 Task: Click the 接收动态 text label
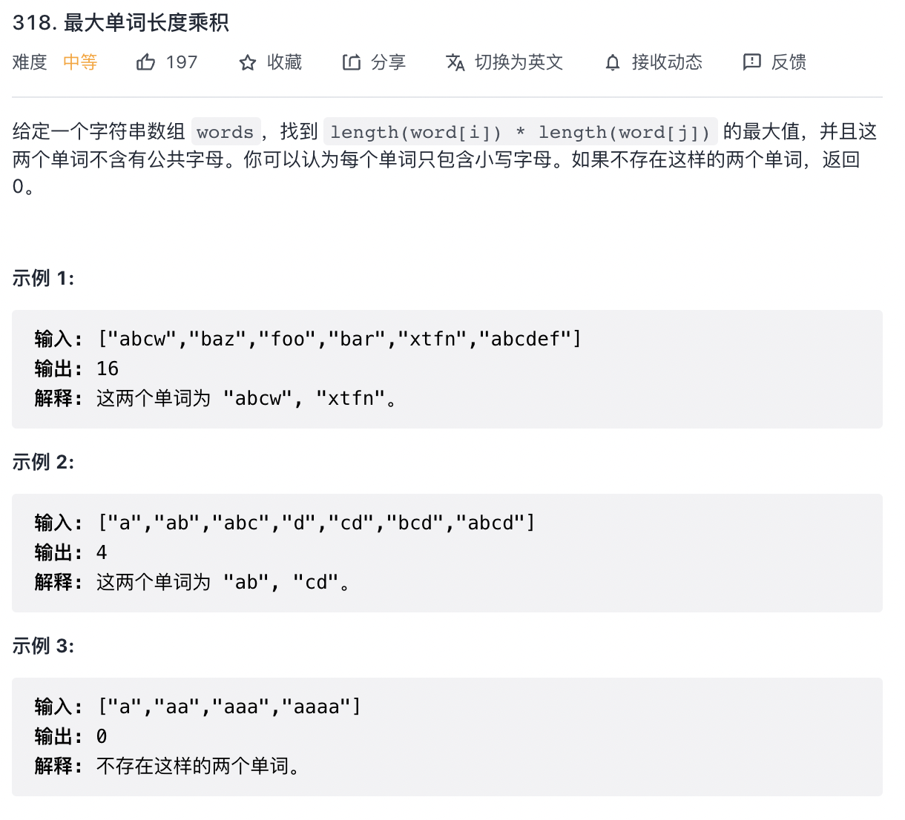667,62
